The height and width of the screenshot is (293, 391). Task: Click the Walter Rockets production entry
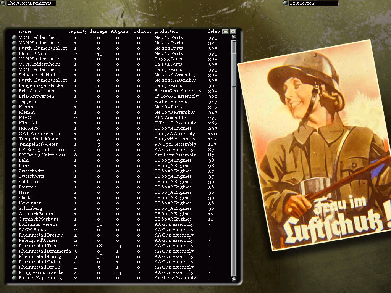tap(171, 101)
